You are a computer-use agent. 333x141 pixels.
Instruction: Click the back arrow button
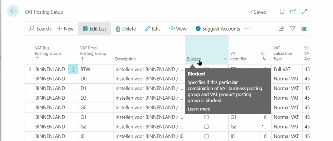[13, 11]
